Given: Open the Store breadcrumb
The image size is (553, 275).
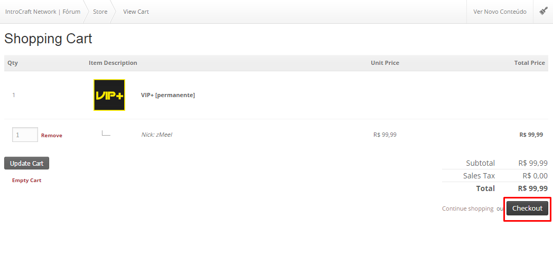Looking at the screenshot, I should pyautogui.click(x=100, y=12).
